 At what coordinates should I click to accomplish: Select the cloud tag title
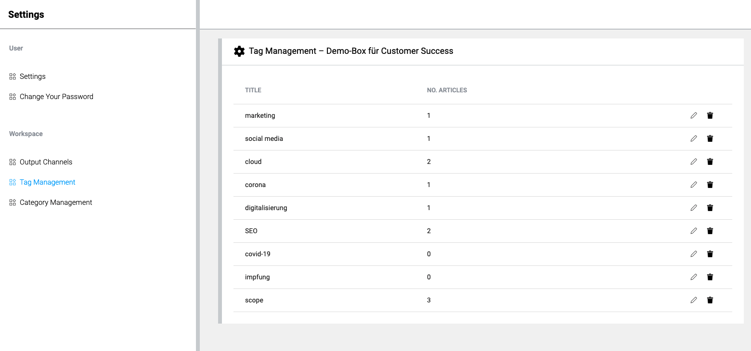click(x=253, y=162)
